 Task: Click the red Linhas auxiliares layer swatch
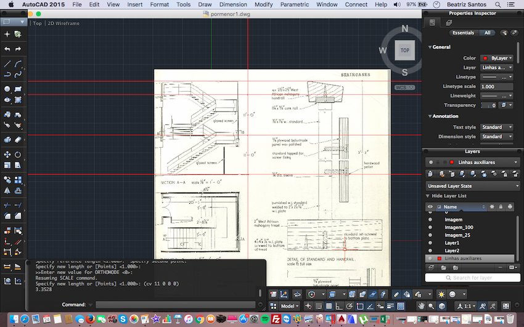[x=440, y=259]
